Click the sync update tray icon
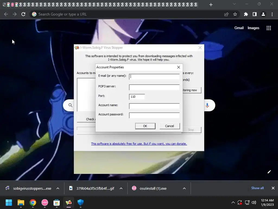This screenshot has height=209, width=278. pyautogui.click(x=240, y=202)
